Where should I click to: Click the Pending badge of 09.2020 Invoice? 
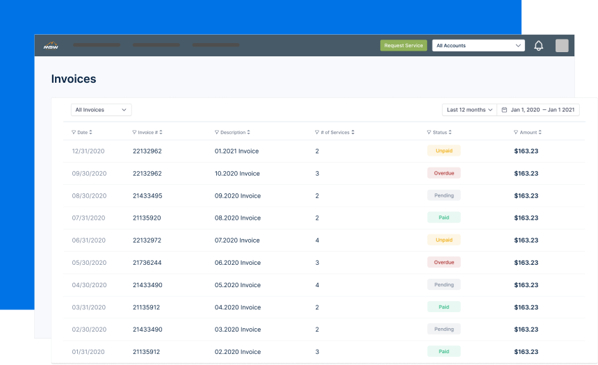(x=444, y=195)
